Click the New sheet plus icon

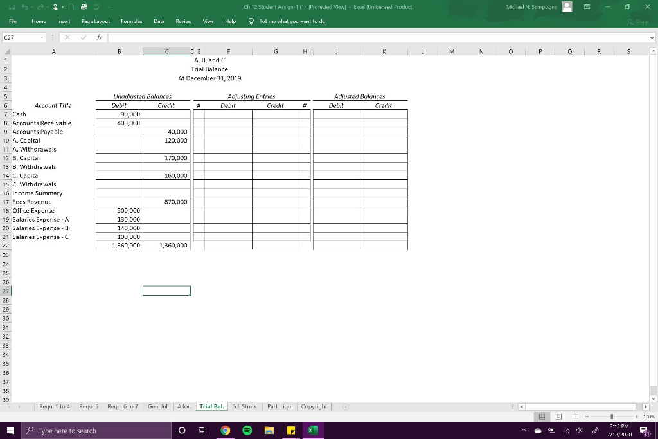[346, 407]
